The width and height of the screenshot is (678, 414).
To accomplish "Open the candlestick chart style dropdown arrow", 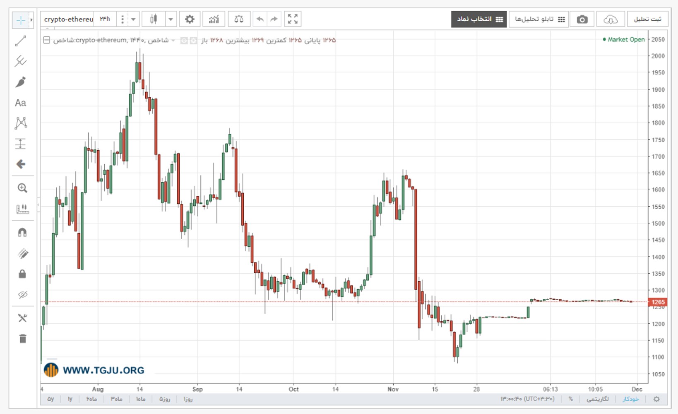I will (171, 19).
